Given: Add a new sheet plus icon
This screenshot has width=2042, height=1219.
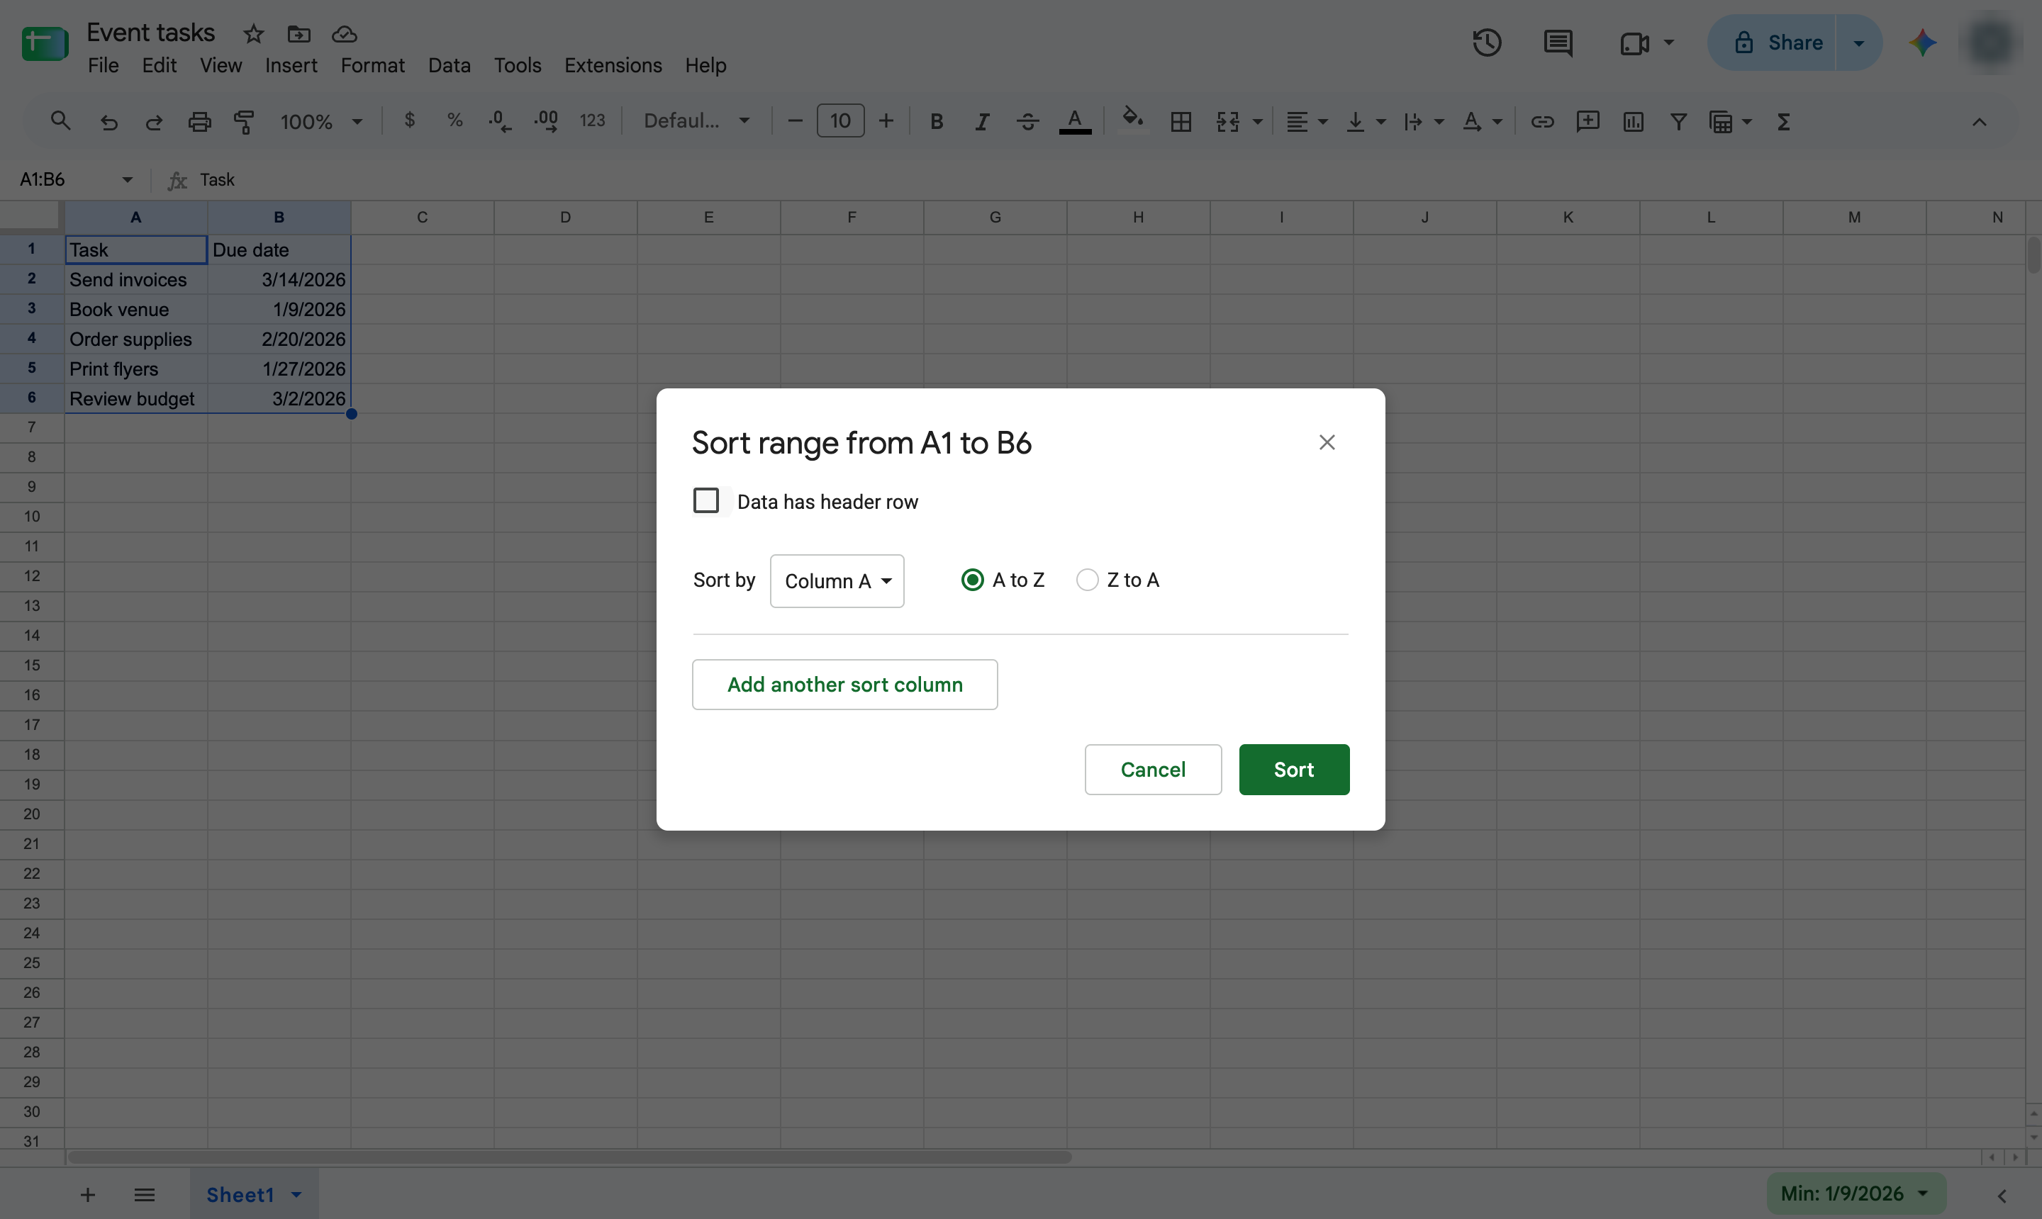Looking at the screenshot, I should point(88,1194).
